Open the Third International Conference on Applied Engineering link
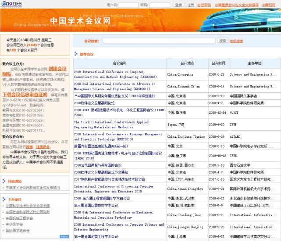 tap(111, 125)
